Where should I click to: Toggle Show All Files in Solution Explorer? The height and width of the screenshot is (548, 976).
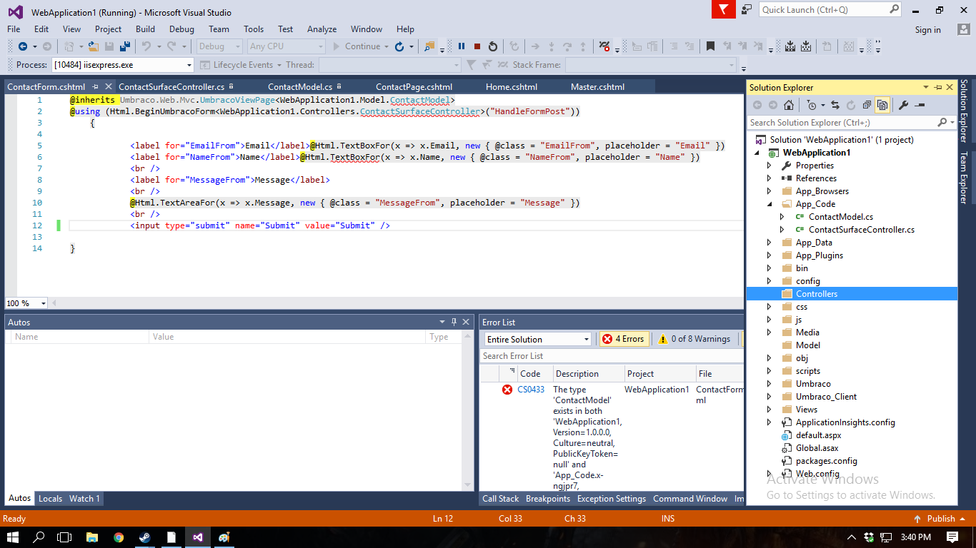click(882, 105)
